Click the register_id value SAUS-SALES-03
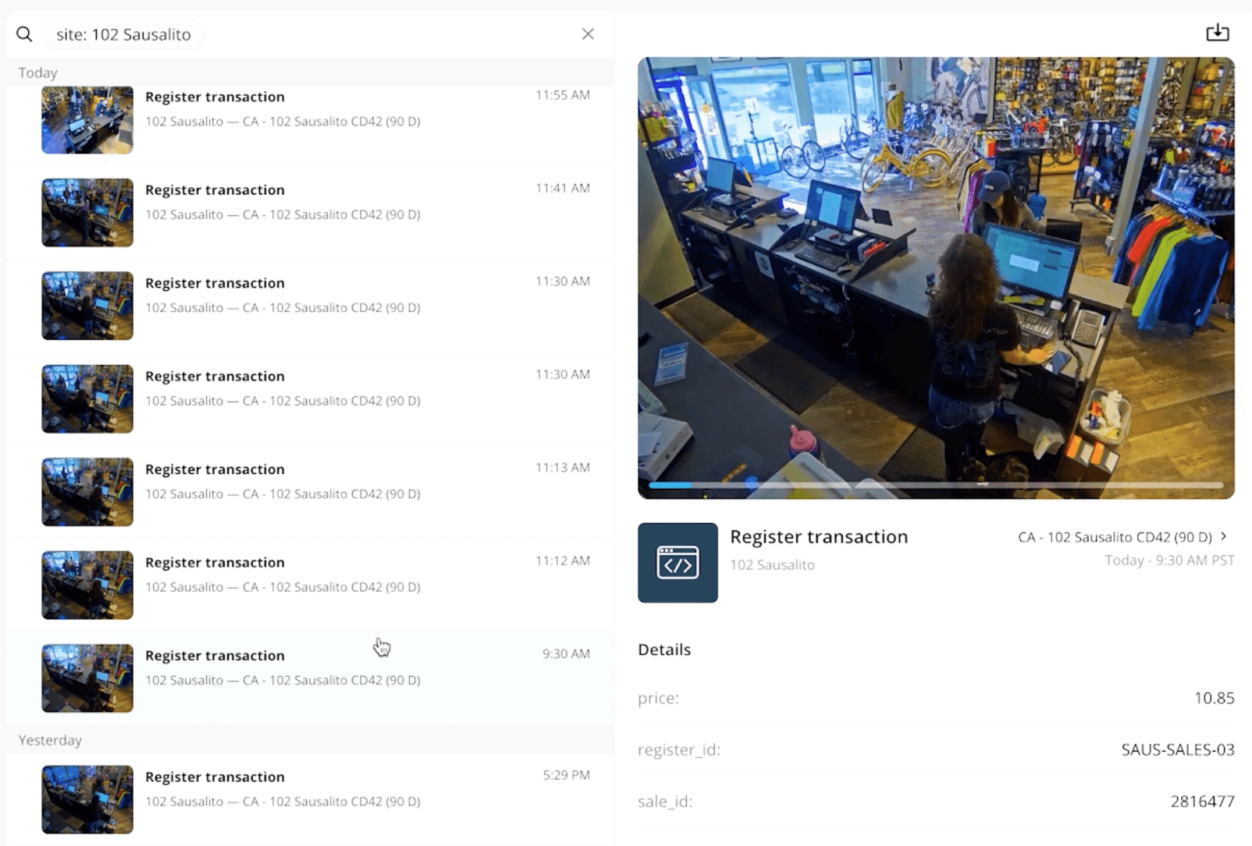Screen dimensions: 1252x846 [x=1178, y=749]
